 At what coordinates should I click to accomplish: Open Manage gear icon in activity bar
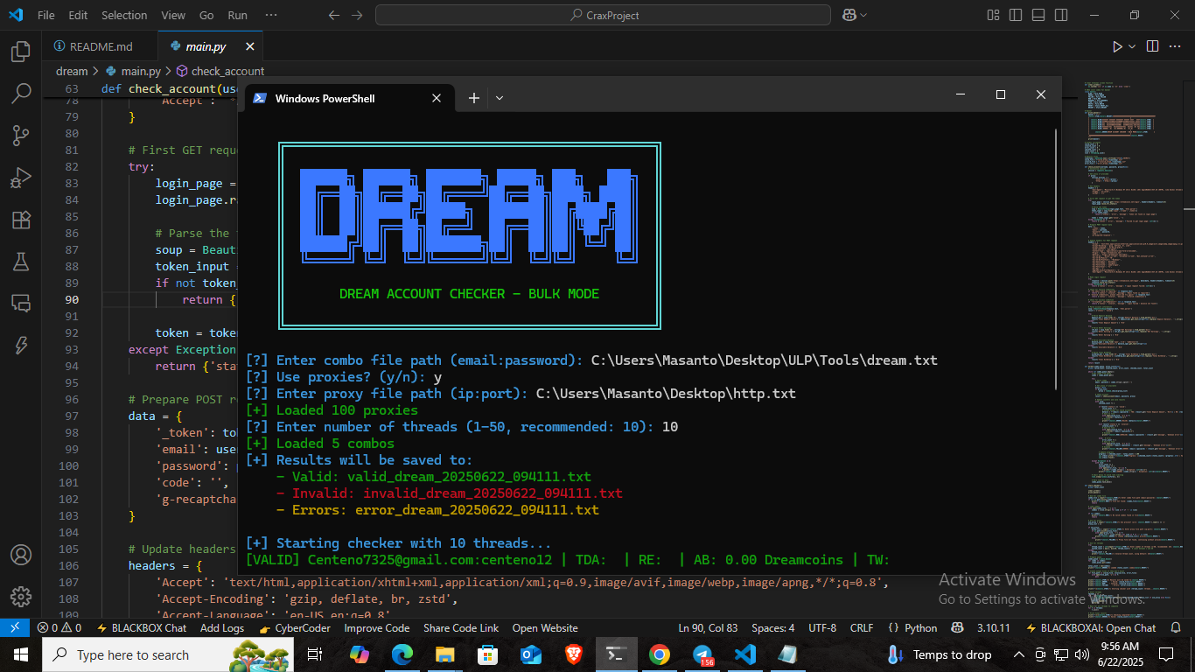click(20, 596)
